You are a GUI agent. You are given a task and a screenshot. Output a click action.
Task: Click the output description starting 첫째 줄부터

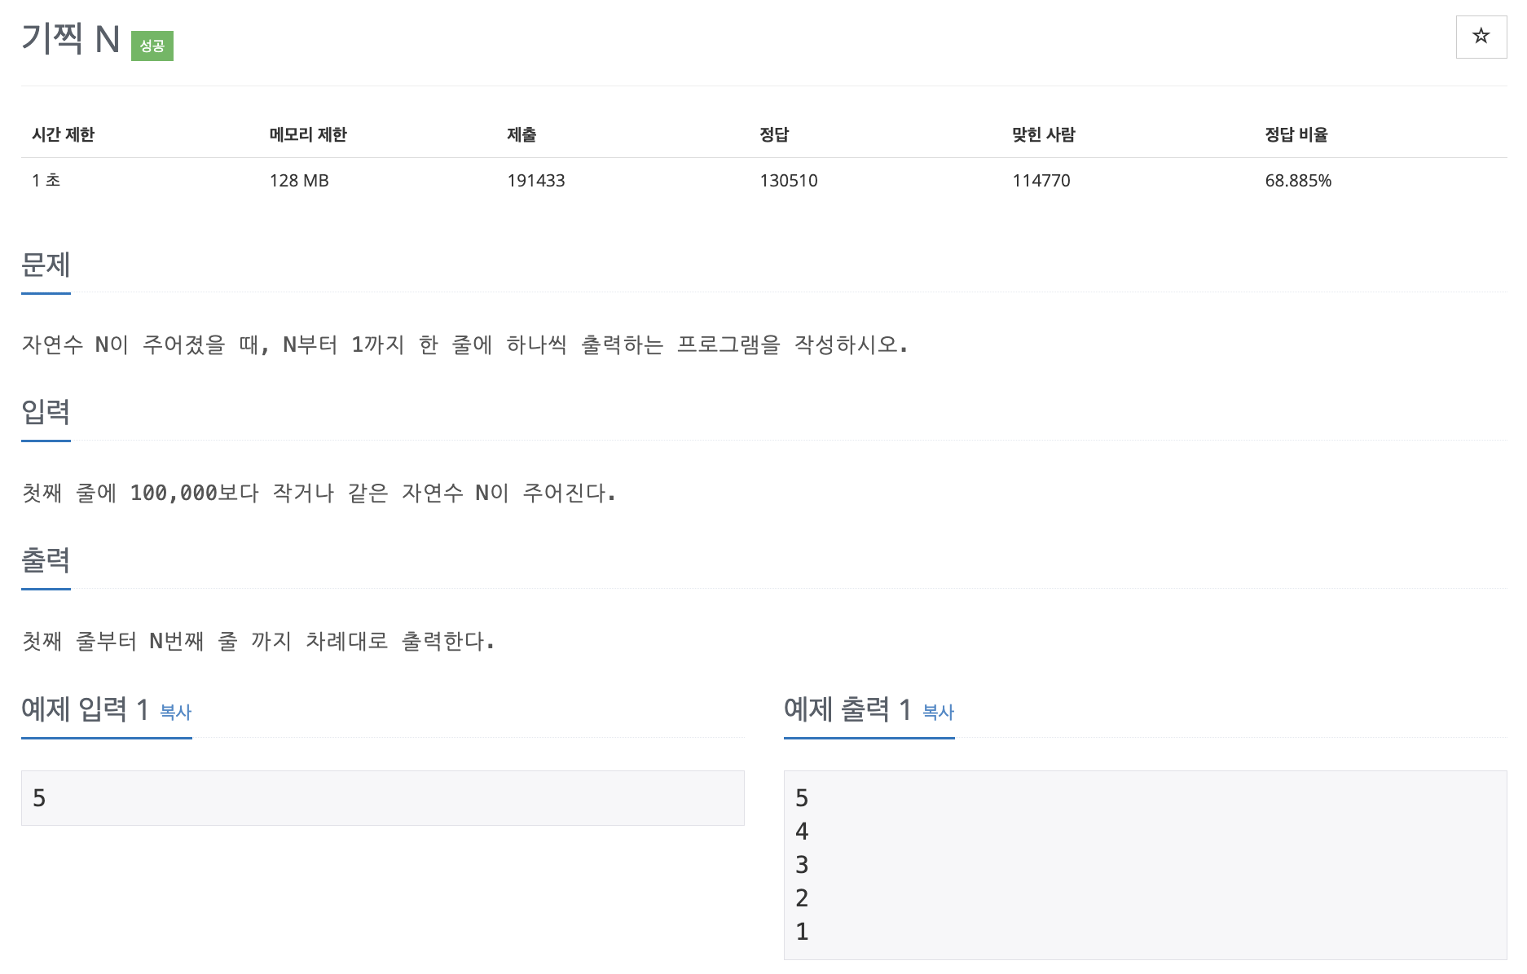tap(257, 641)
